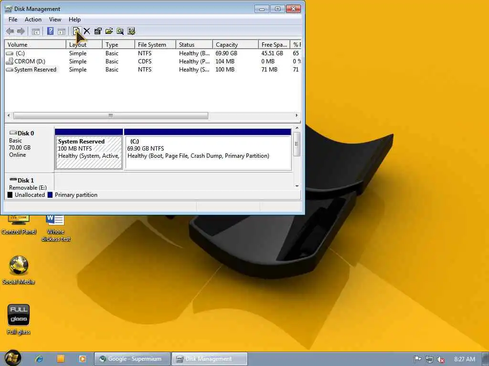Screen dimensions: 489x366
Task: Click the volume list scroll-left arrow
Action: pyautogui.click(x=9, y=115)
